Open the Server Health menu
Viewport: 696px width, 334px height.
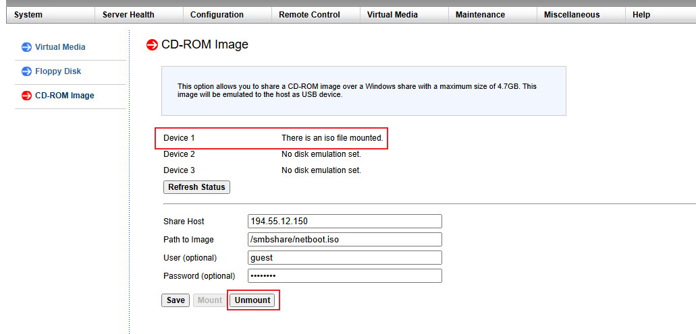128,15
